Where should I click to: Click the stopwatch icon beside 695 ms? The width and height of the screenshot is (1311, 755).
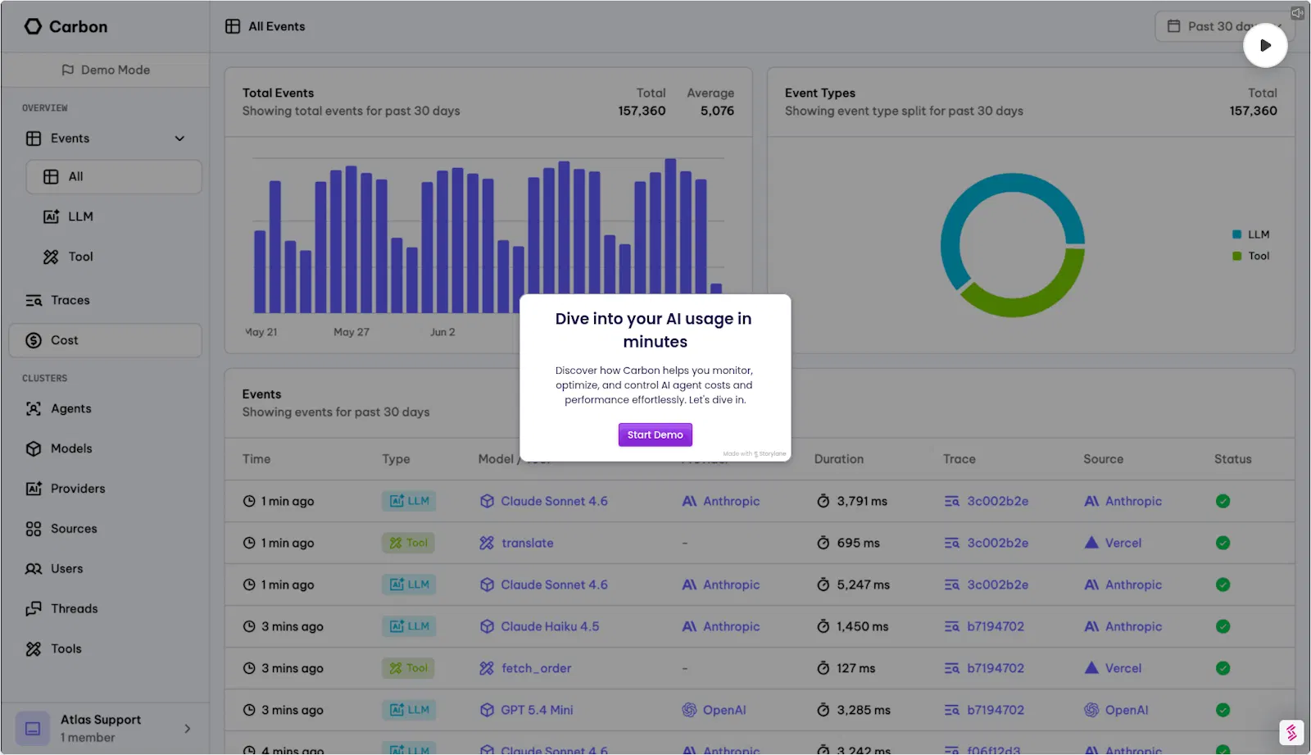click(x=823, y=543)
